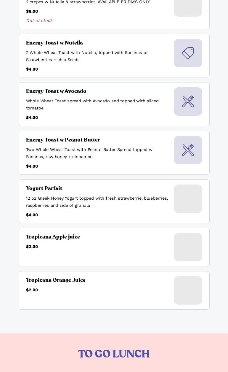Image resolution: width=228 pixels, height=372 pixels.
Task: Click the $2.00 price under Orange Juice
Action: coord(32,290)
